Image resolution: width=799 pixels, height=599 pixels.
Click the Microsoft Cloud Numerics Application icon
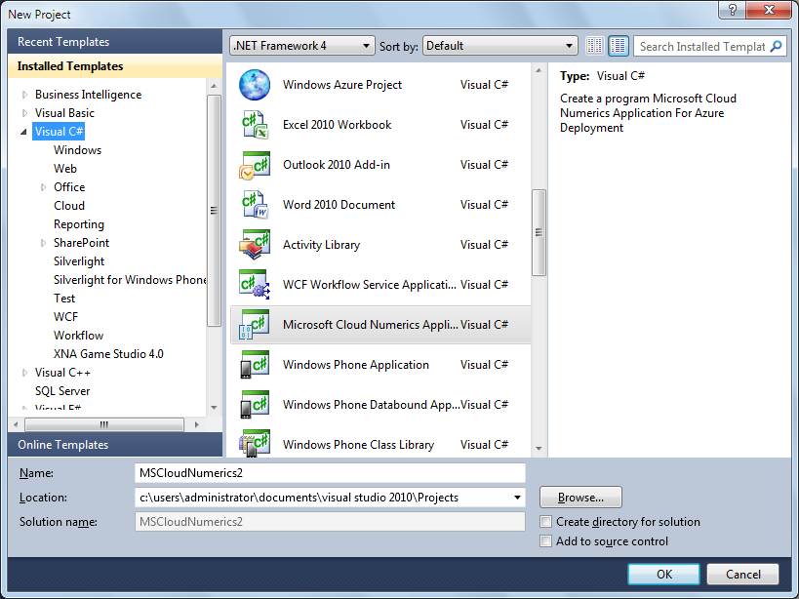255,325
